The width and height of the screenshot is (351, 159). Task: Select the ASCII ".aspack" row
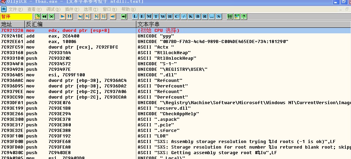[x=175, y=119]
